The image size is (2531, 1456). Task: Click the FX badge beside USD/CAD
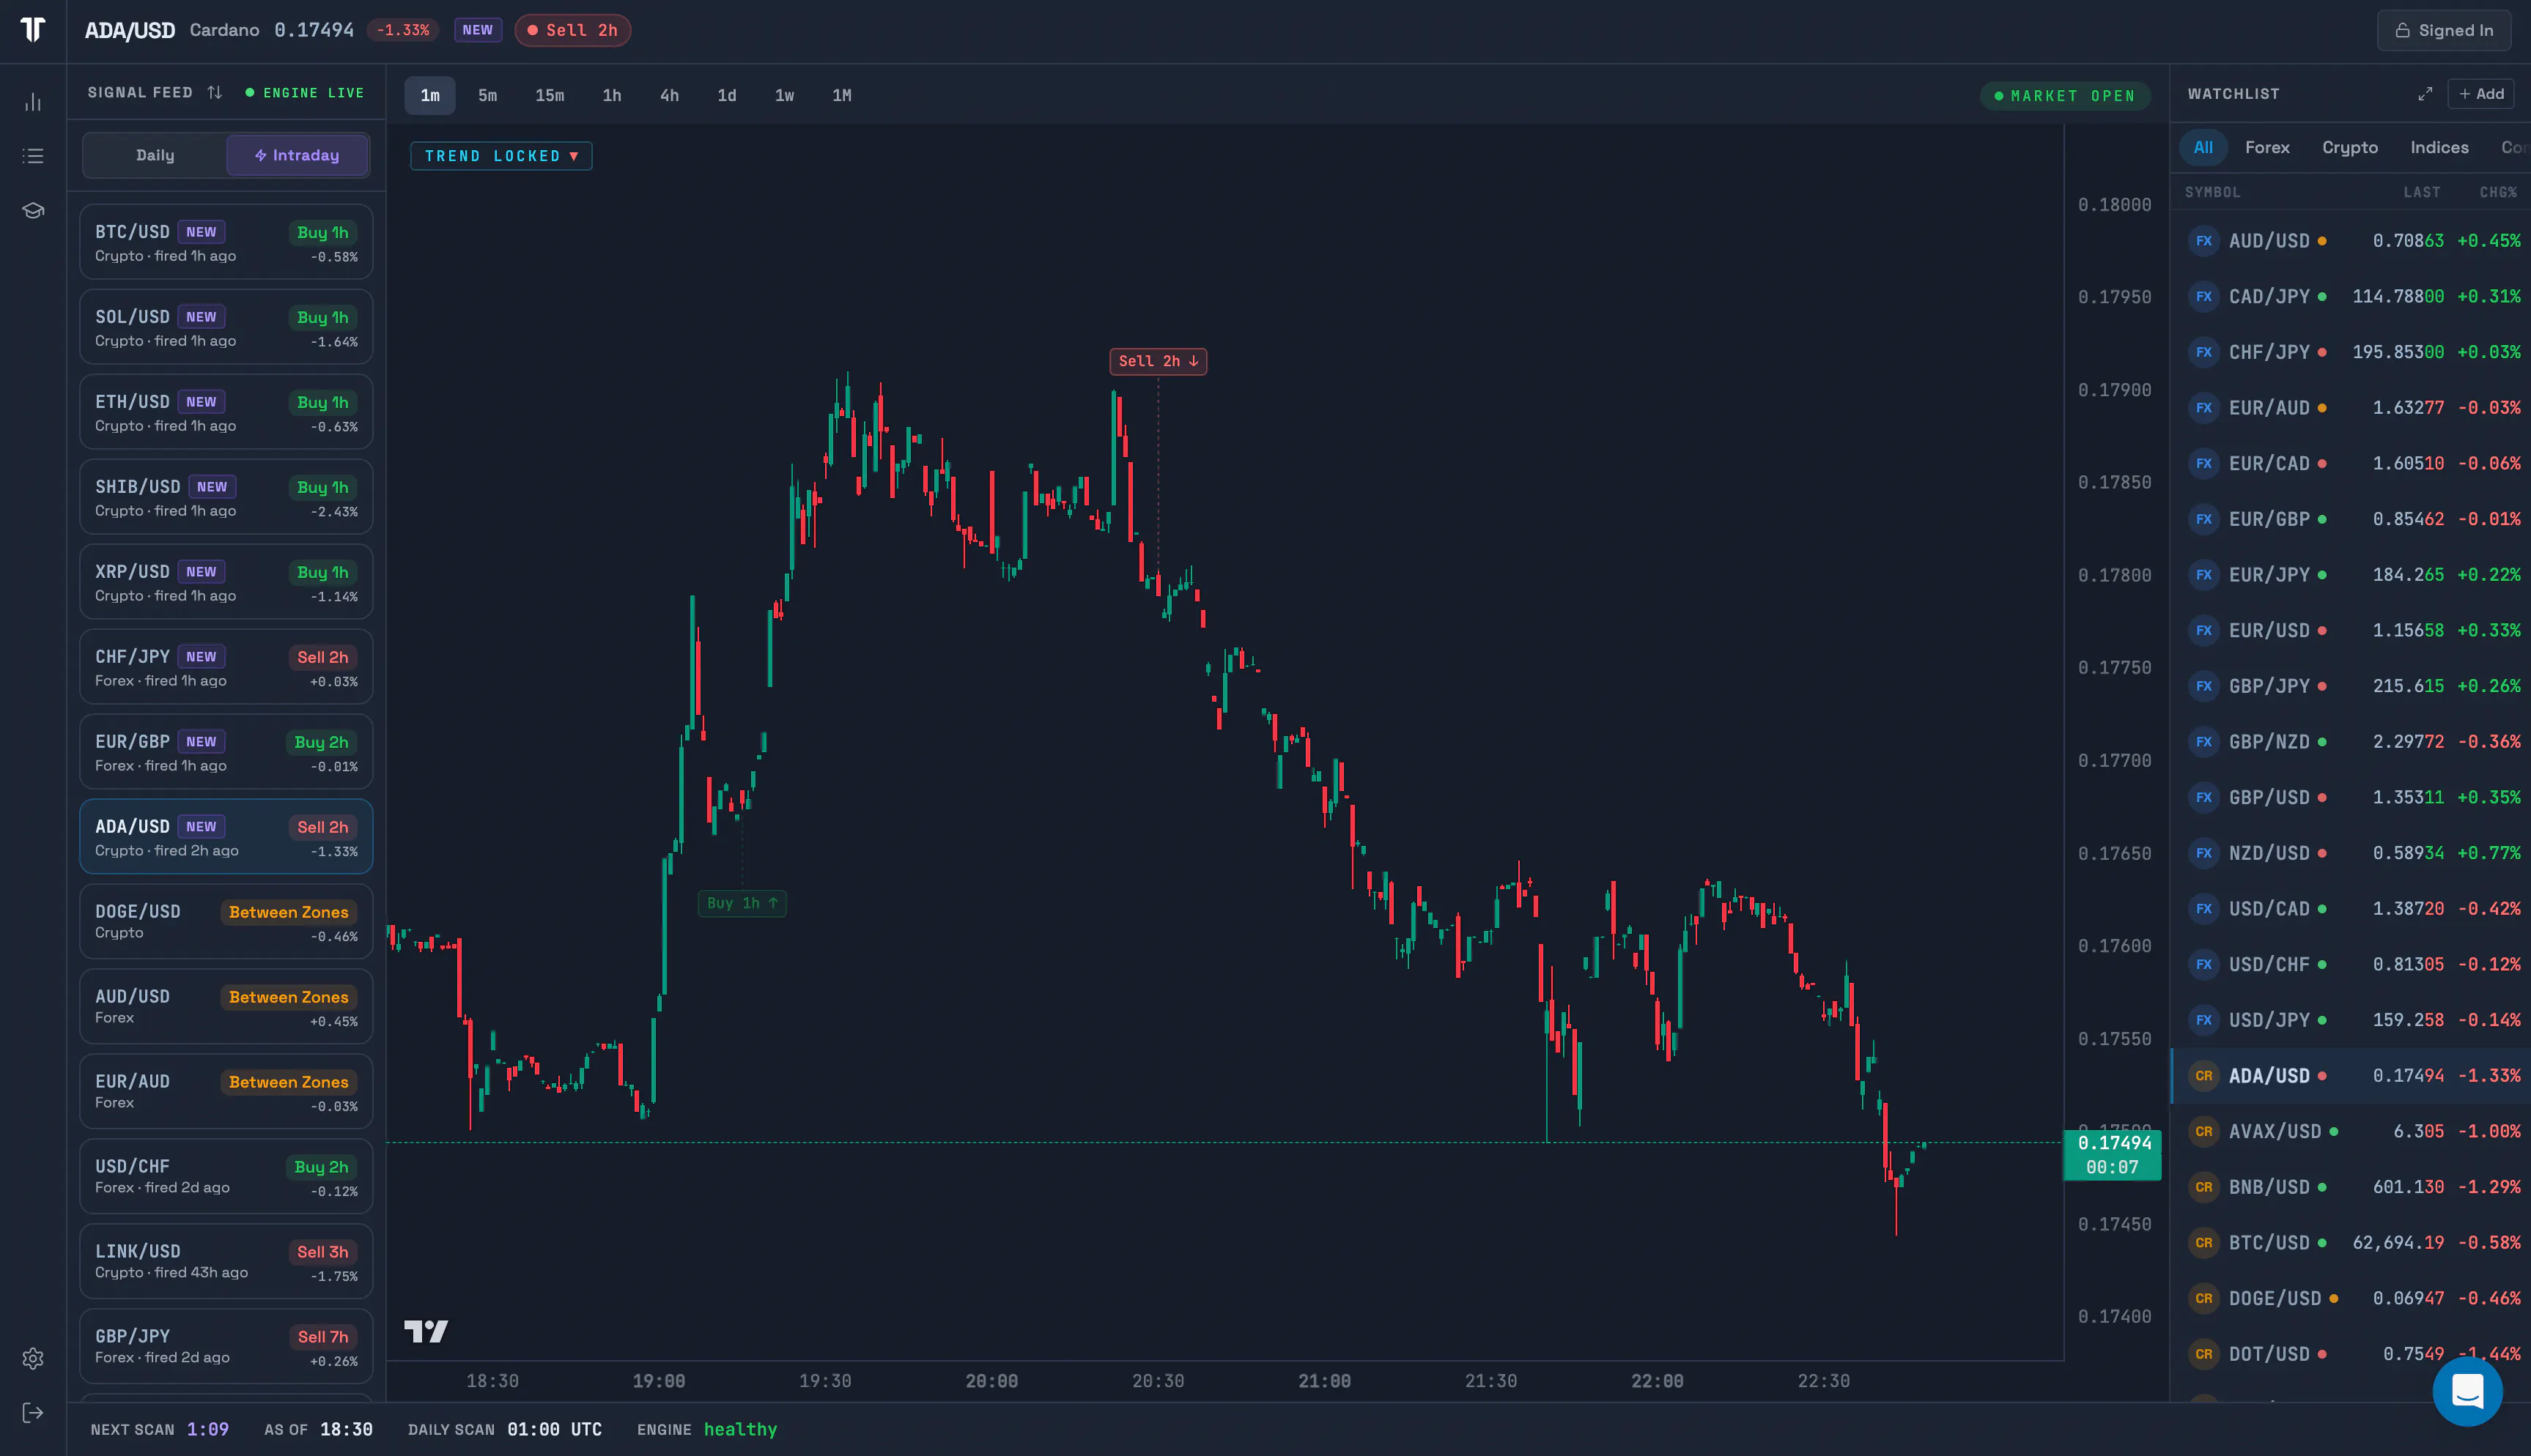tap(2204, 909)
